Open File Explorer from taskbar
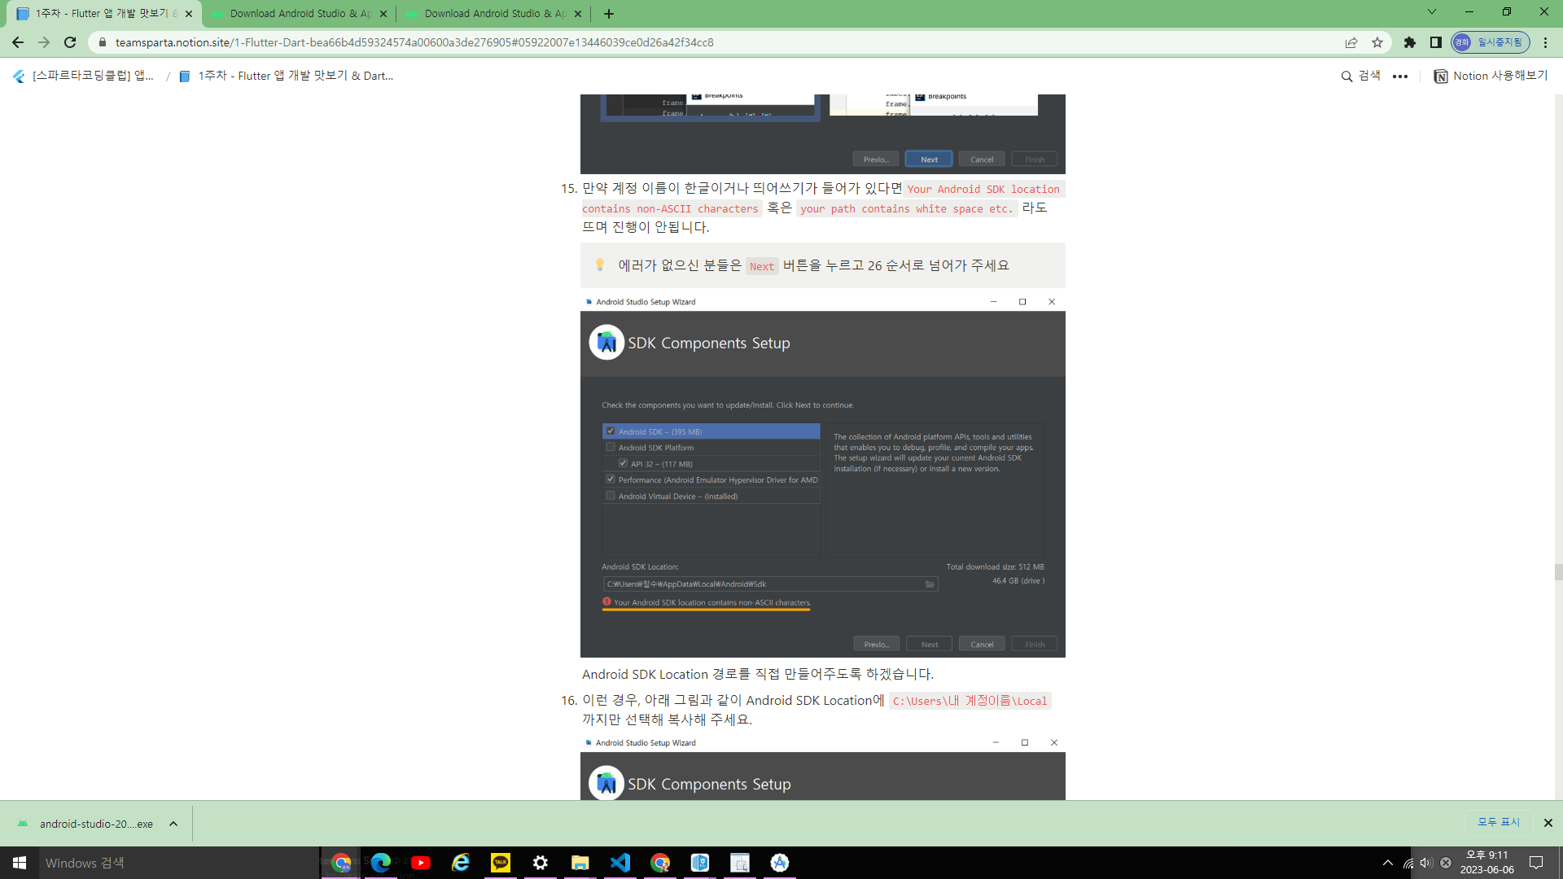 [x=580, y=863]
